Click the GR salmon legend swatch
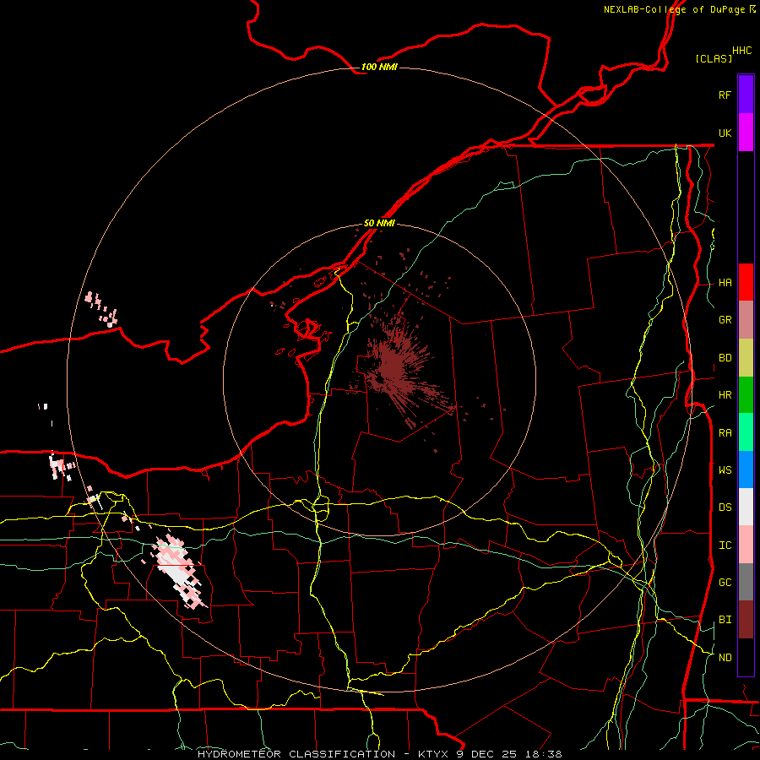Screen dimensions: 760x760 pyautogui.click(x=746, y=320)
